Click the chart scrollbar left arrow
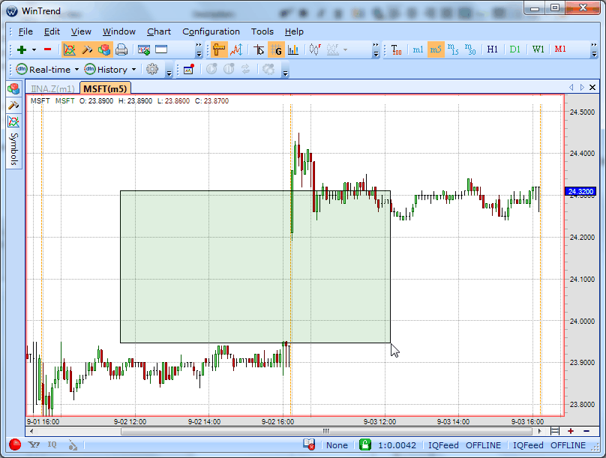 pos(31,431)
